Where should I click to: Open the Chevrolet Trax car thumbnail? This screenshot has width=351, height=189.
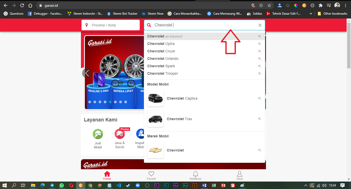155,119
